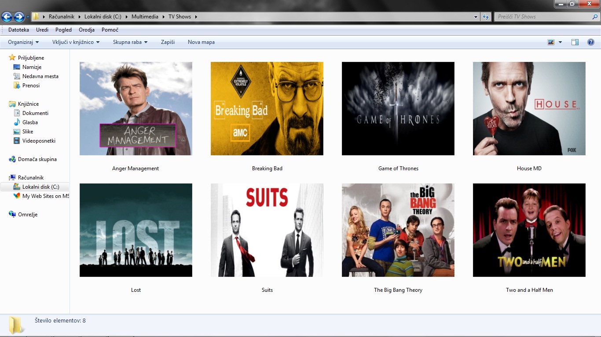The image size is (601, 337).
Task: Go back with the Back arrow button
Action: pos(7,17)
